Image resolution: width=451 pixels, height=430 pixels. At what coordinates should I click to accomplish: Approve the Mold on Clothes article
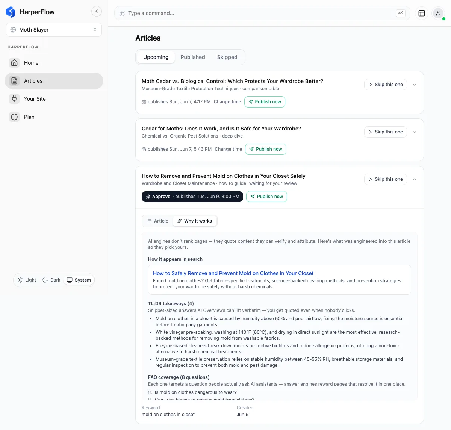click(192, 197)
